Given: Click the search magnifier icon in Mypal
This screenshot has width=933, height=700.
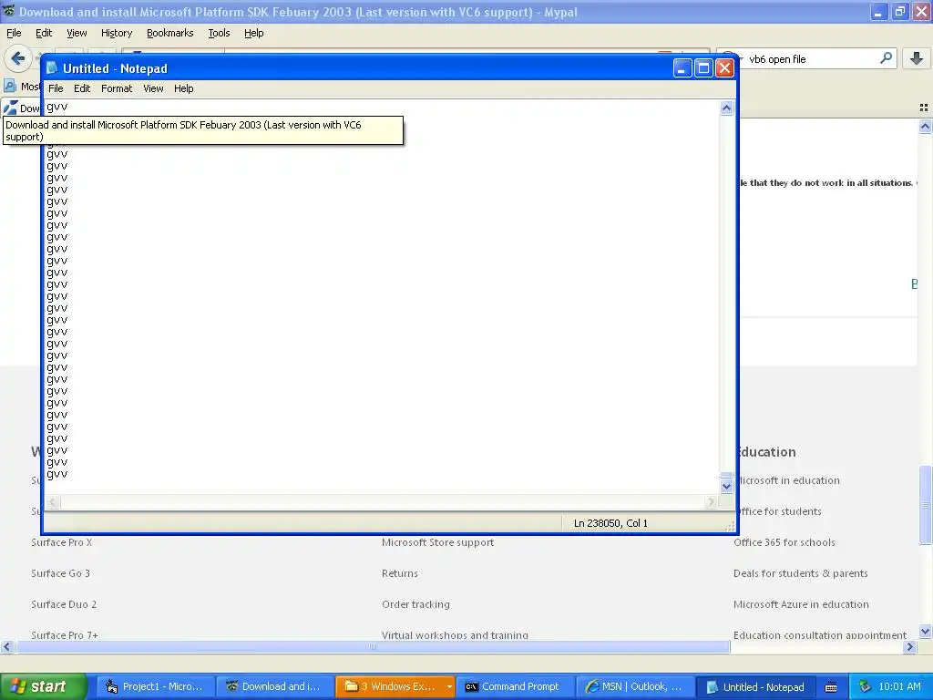Looking at the screenshot, I should (886, 58).
